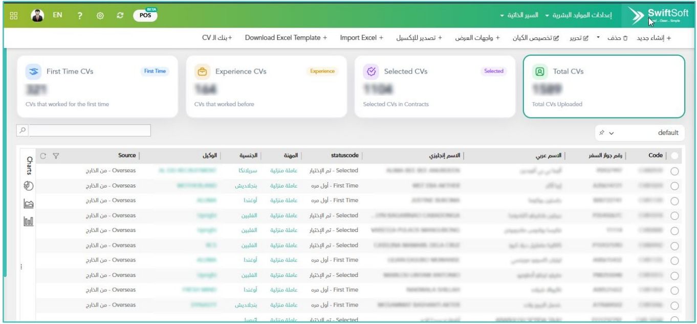697x324 pixels.
Task: Toggle the select-all circle in grid header
Action: (x=674, y=156)
